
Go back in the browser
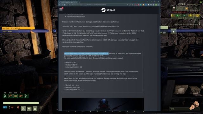coord(60,5)
